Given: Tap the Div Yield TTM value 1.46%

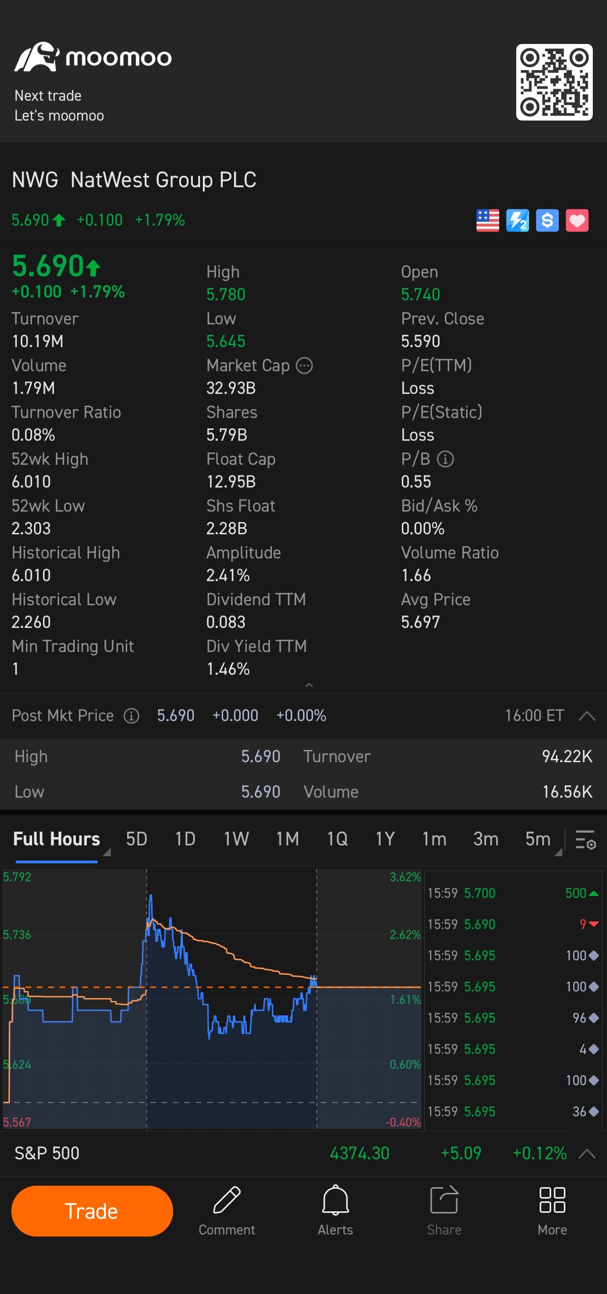Looking at the screenshot, I should click(228, 669).
